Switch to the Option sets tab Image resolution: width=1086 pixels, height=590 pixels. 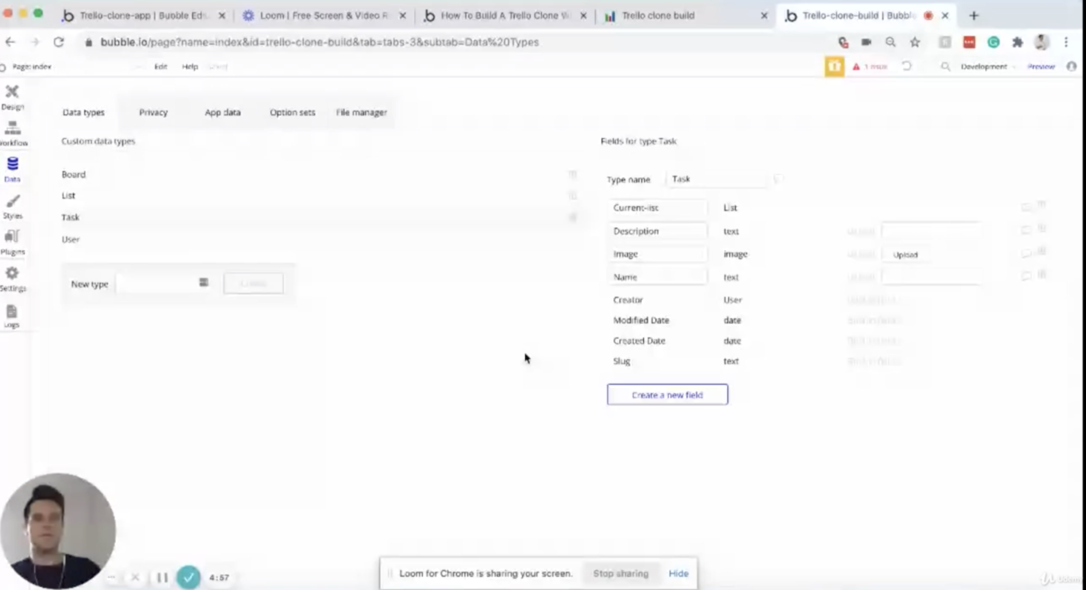292,112
